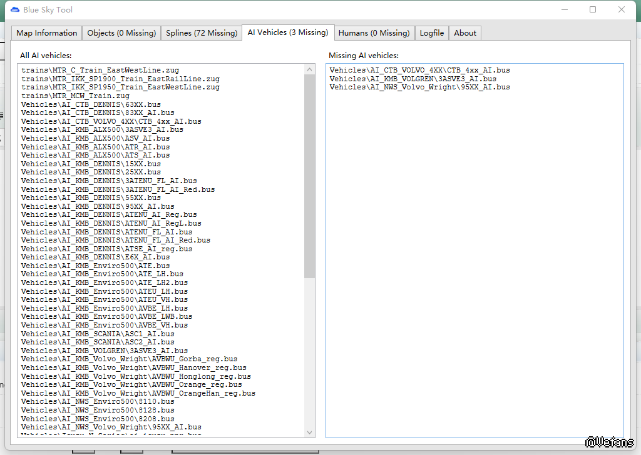Select missing entry 95XX_AI.bus in right list

(419, 87)
